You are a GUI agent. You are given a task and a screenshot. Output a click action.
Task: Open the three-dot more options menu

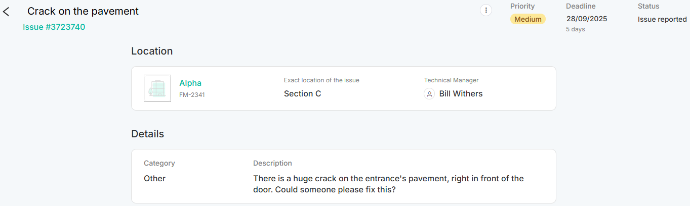point(486,11)
